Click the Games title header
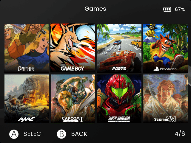This screenshot has width=191, height=143. (x=95, y=9)
